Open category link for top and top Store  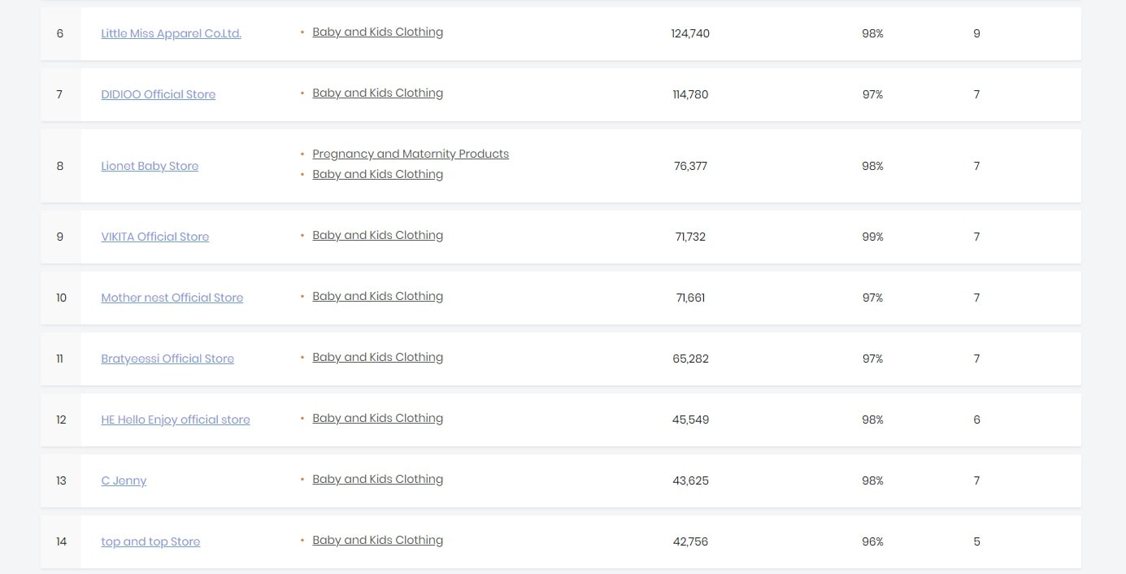click(377, 540)
